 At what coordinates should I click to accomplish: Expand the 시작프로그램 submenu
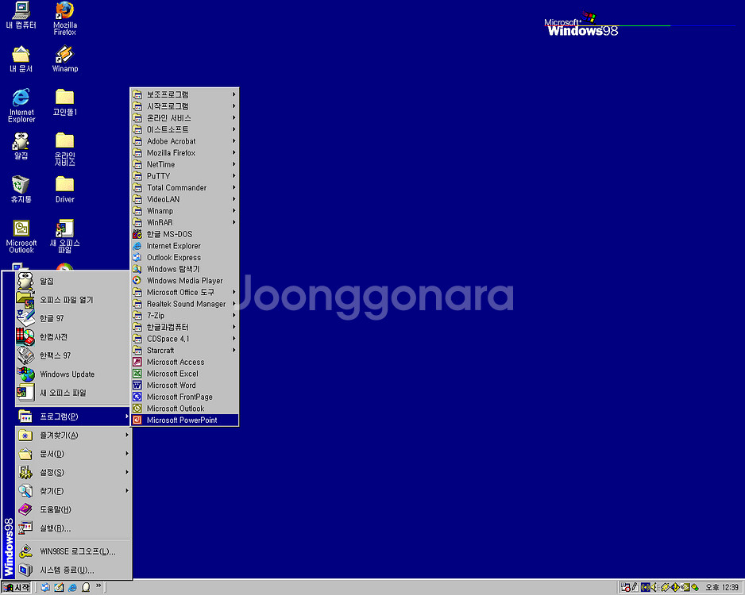pos(185,106)
